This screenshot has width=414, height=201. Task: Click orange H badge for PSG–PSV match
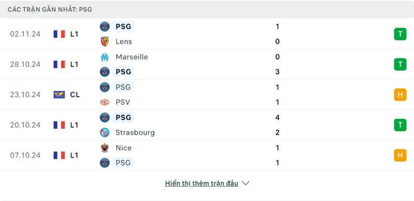click(x=400, y=95)
